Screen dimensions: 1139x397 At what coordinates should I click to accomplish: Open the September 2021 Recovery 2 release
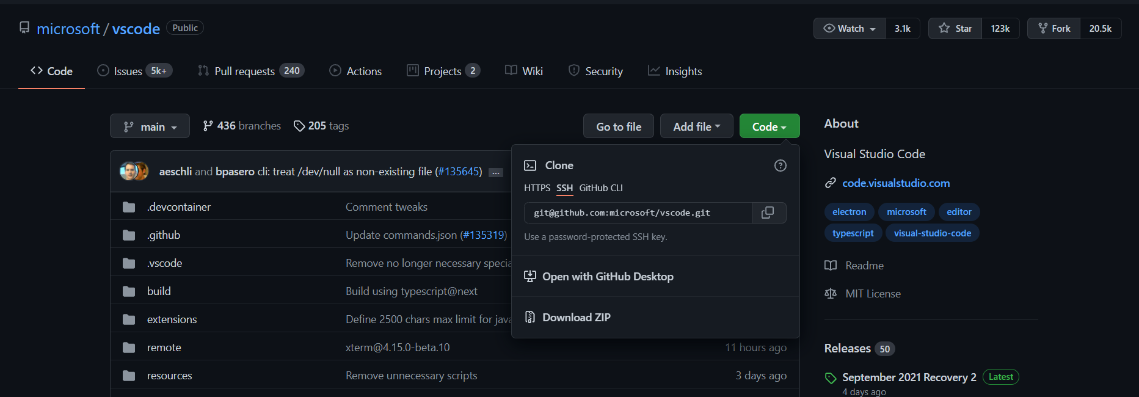tap(909, 377)
